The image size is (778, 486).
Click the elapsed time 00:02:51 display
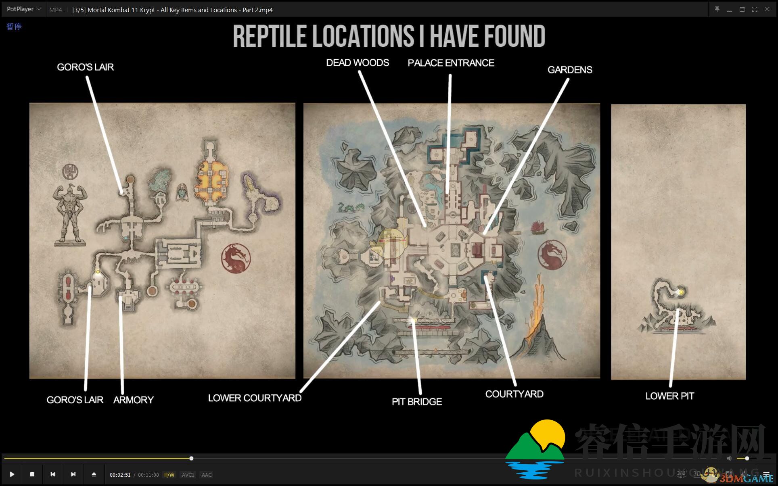(x=120, y=475)
